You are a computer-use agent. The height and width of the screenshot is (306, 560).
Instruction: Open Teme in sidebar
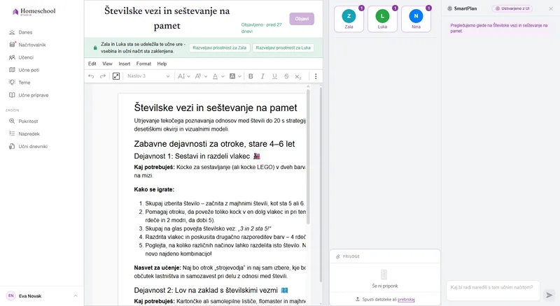24,82
